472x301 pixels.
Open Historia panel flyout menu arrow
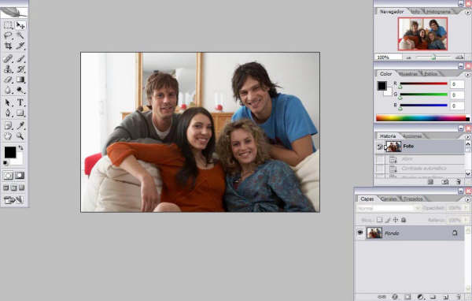point(467,137)
